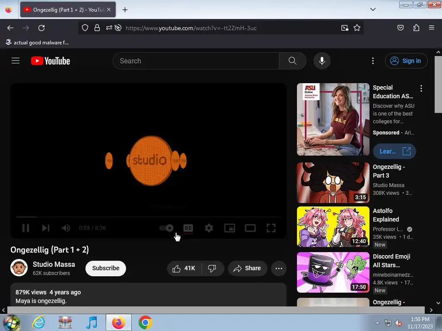Screen dimensions: 442x331
Task: Enable the miniplayer
Action: (230, 228)
